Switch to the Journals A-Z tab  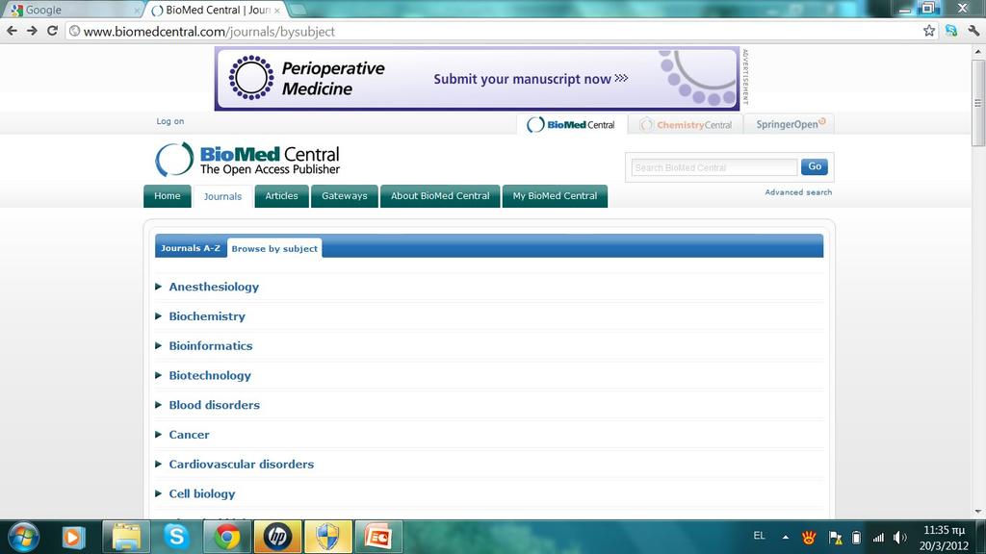point(191,248)
